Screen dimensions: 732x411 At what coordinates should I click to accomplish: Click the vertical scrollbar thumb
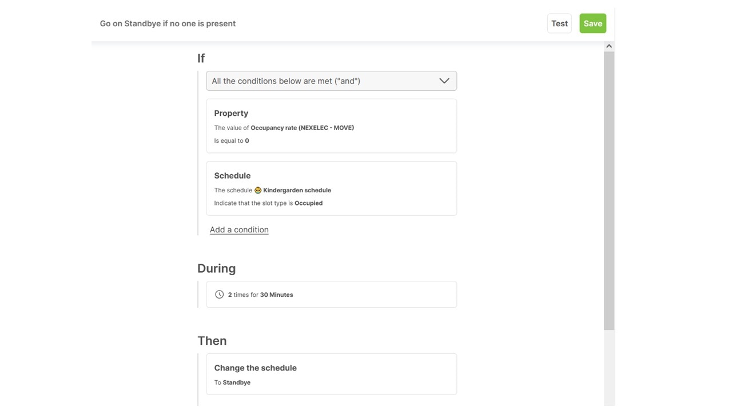pos(609,188)
